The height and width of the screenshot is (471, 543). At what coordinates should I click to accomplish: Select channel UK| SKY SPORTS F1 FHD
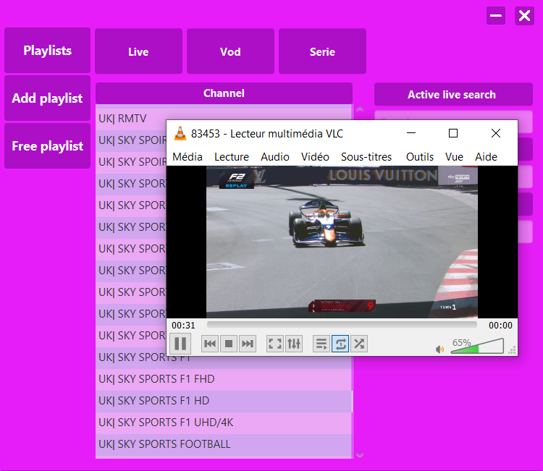[x=224, y=379]
